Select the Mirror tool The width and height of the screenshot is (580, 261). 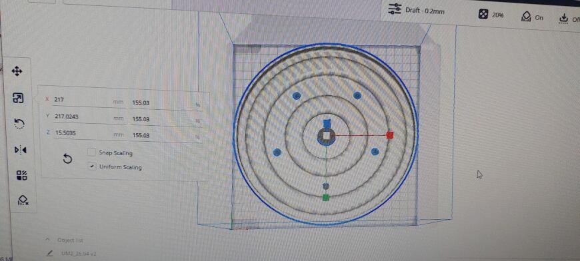[x=21, y=150]
